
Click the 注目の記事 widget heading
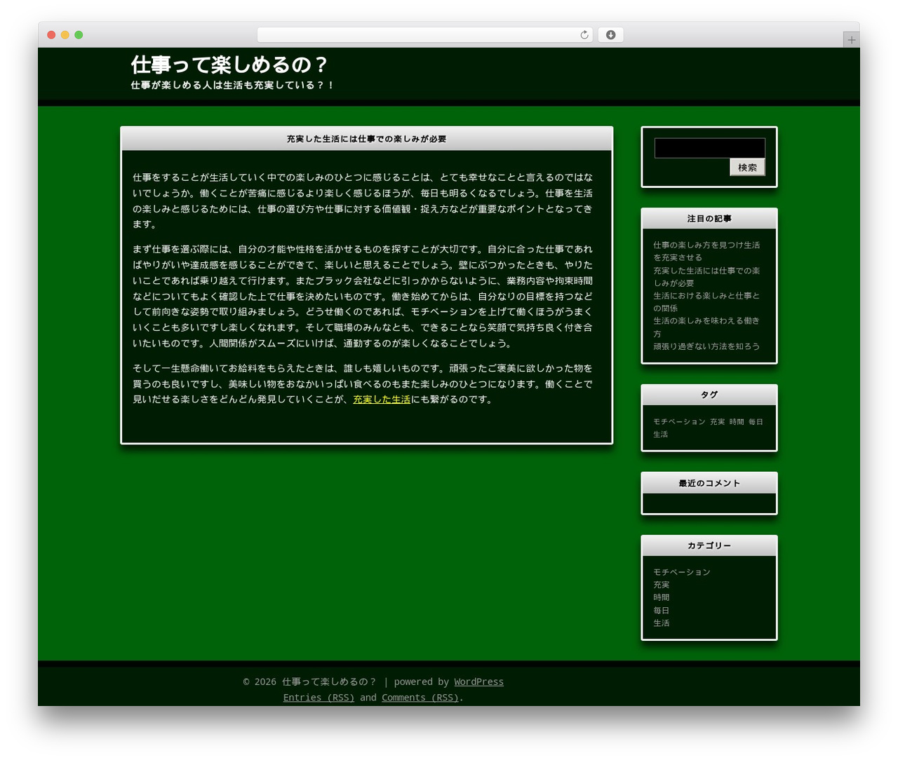709,219
